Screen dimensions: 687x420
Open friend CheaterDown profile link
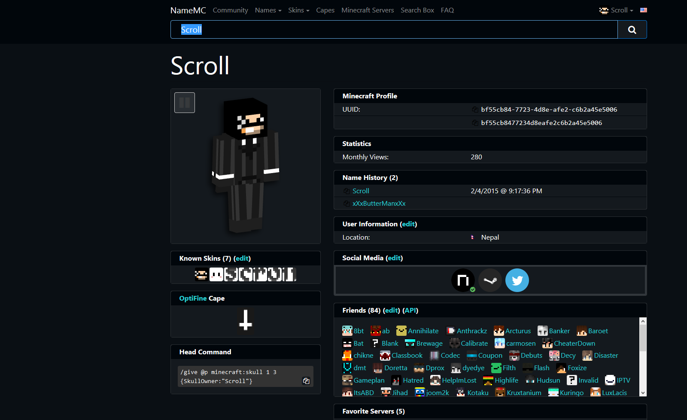point(575,343)
